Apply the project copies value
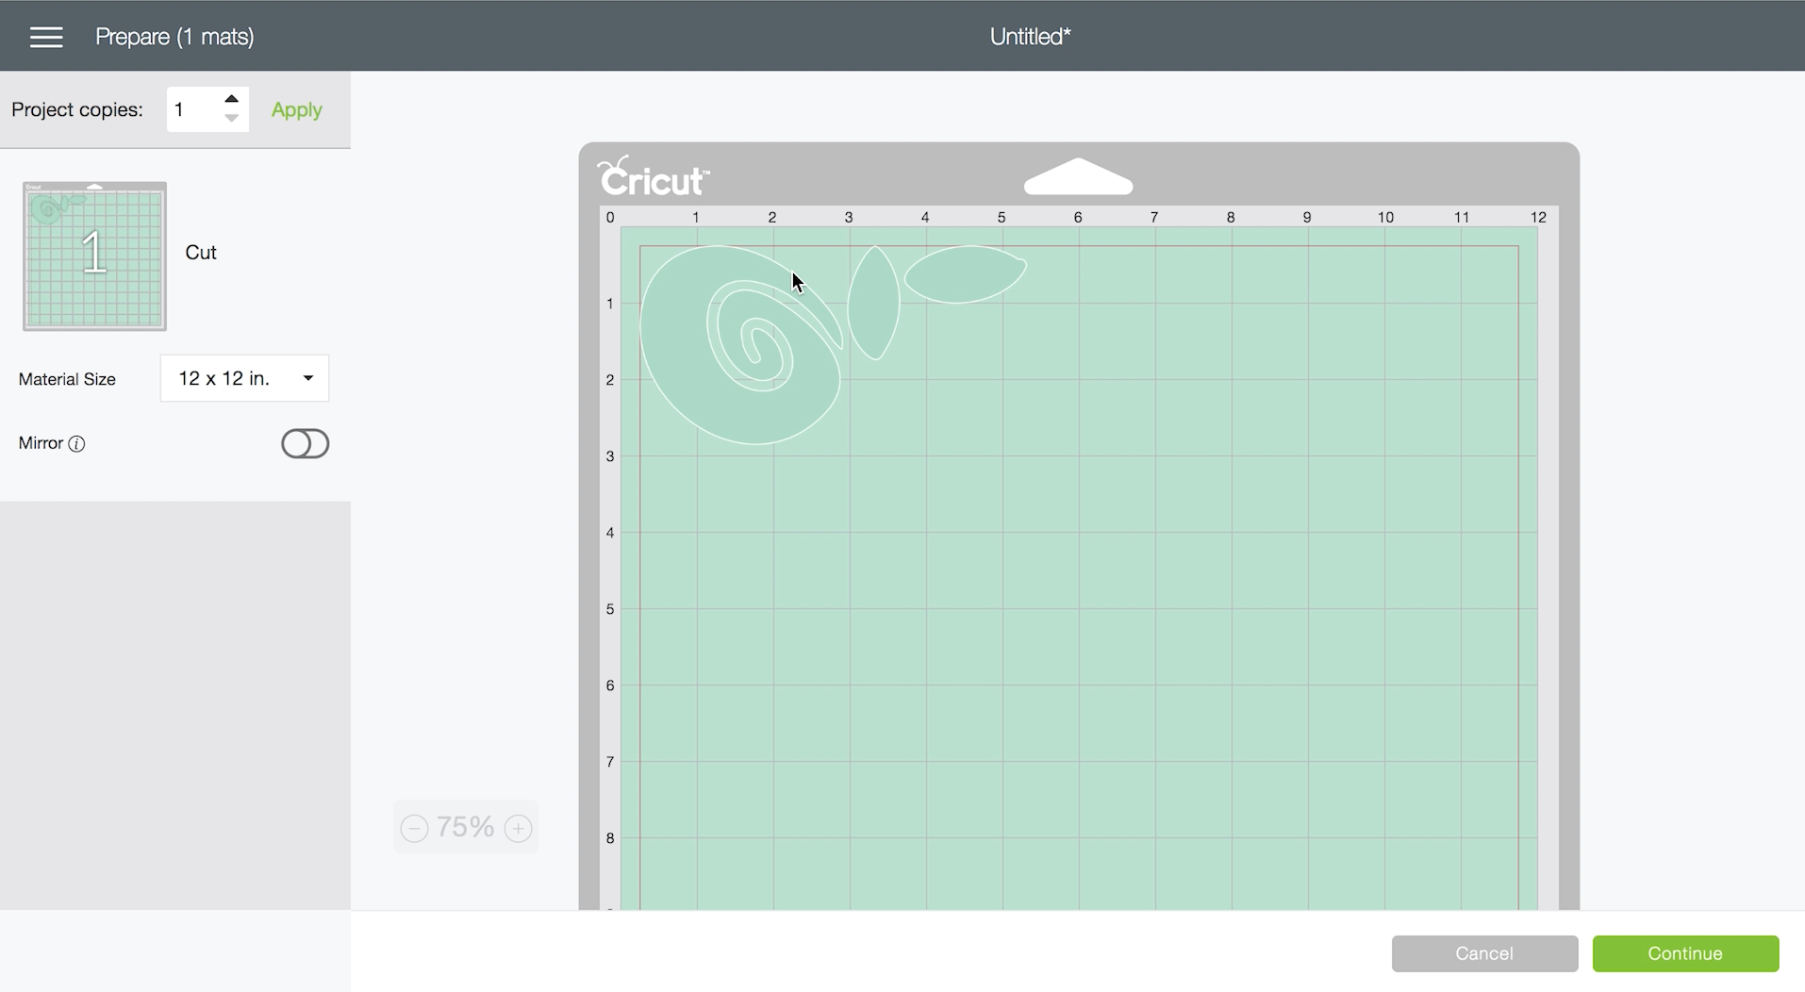This screenshot has width=1805, height=992. point(296,109)
